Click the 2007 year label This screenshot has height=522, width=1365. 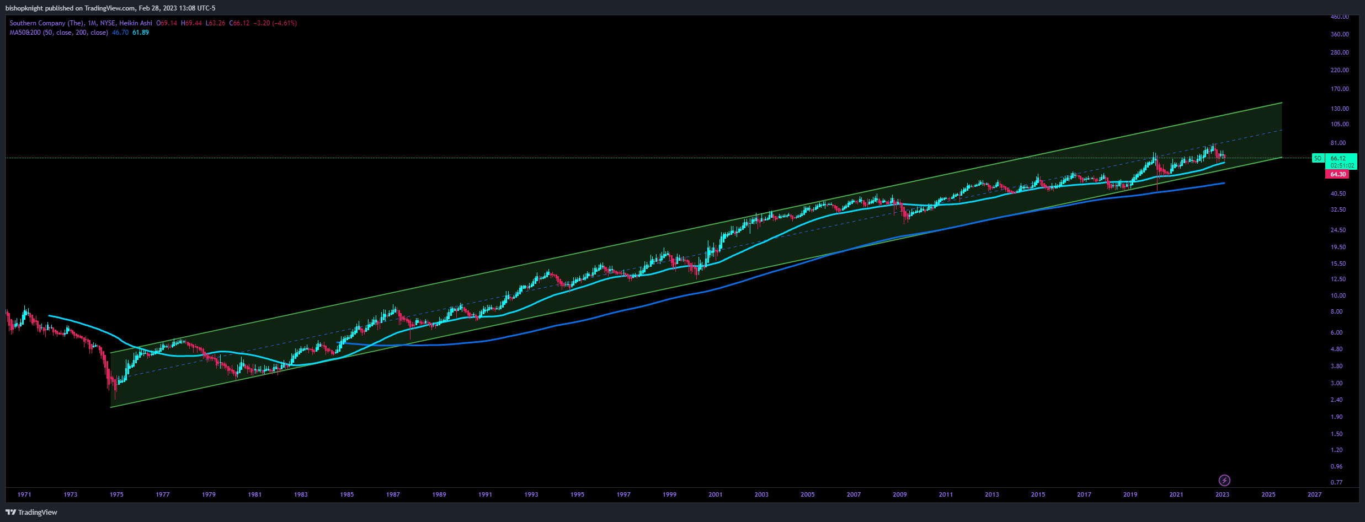854,494
